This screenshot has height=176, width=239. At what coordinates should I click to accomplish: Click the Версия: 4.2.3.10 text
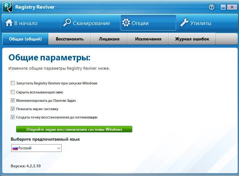25,166
